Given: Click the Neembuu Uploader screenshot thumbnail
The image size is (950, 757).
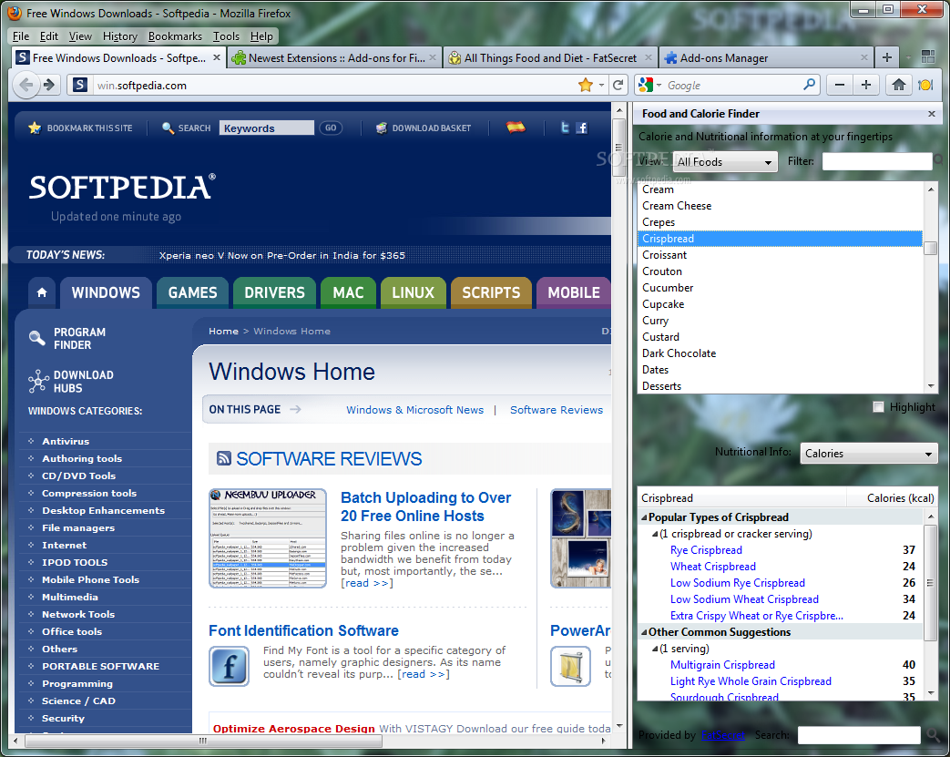Looking at the screenshot, I should (268, 538).
